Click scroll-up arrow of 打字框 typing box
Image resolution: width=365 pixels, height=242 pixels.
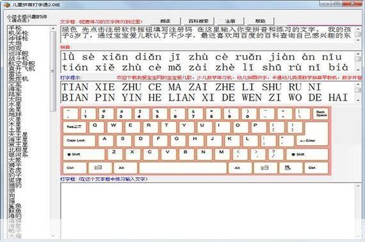pos(358,186)
